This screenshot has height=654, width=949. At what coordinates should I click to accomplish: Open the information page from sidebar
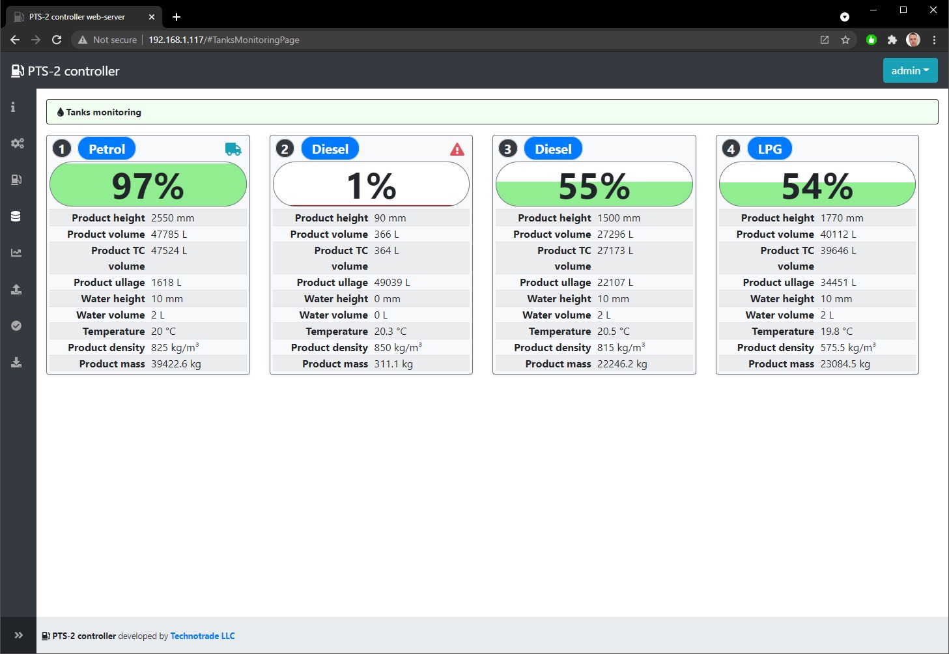13,107
